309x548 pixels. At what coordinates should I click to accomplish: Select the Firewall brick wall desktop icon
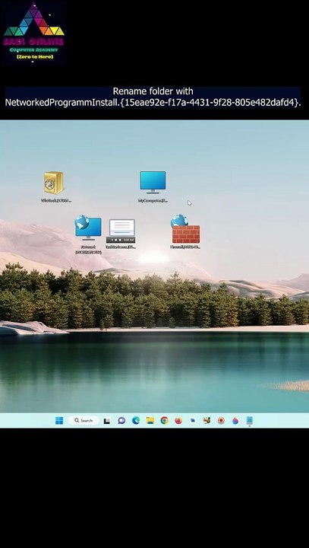(185, 229)
